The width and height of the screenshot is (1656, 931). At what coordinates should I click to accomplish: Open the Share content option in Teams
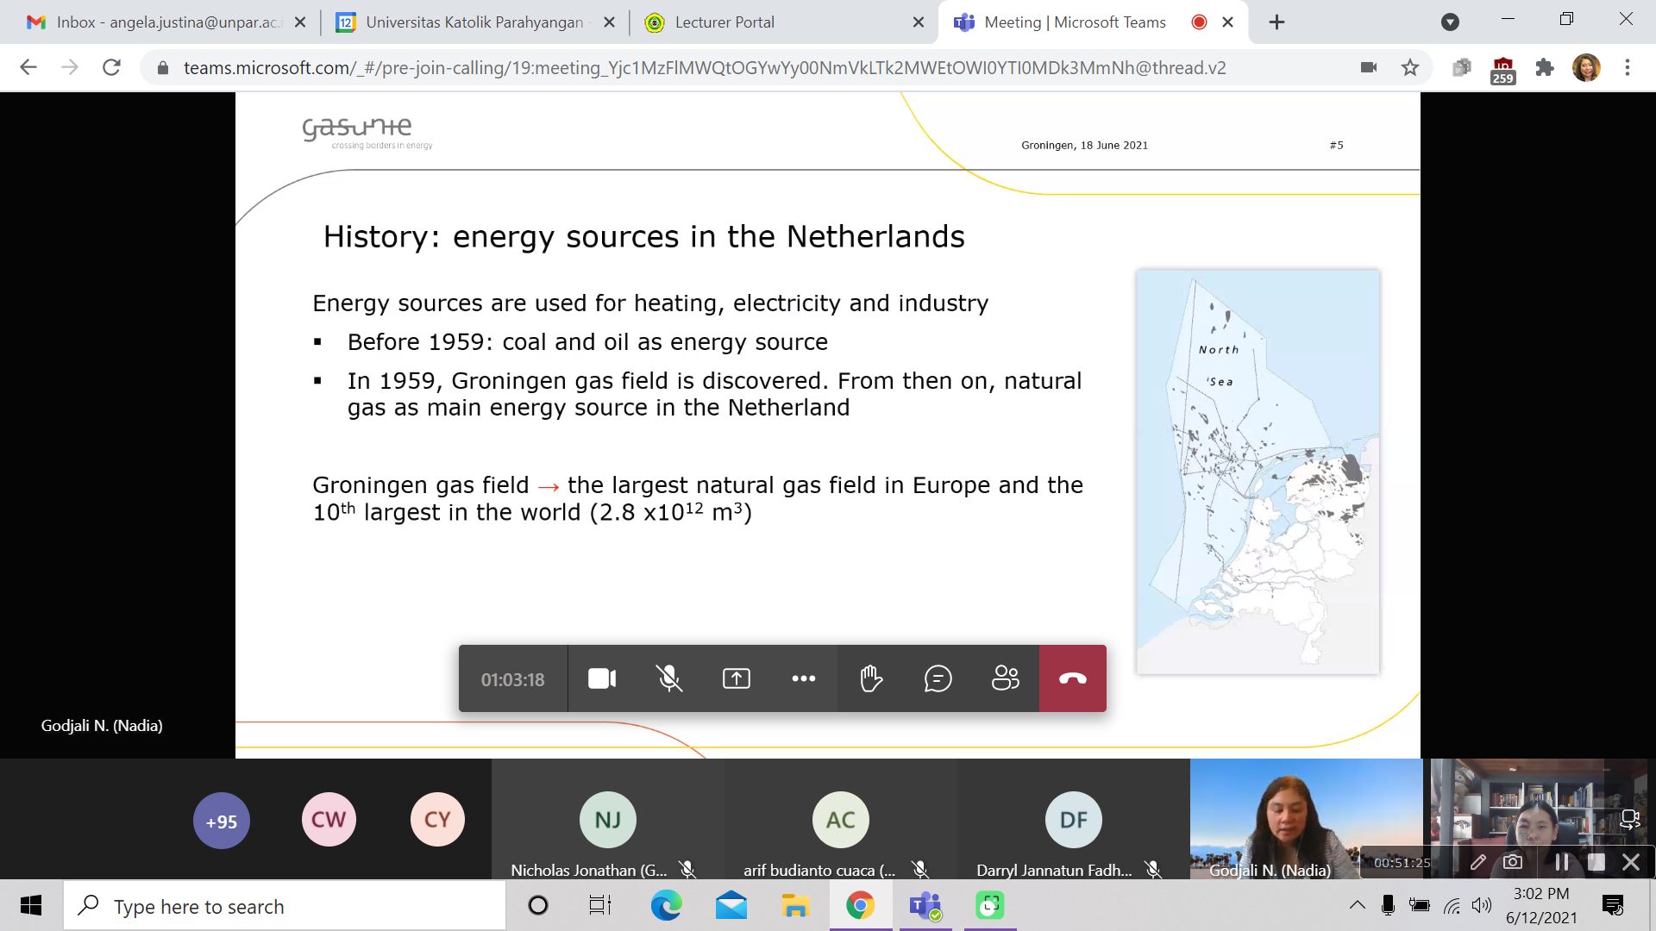(736, 678)
